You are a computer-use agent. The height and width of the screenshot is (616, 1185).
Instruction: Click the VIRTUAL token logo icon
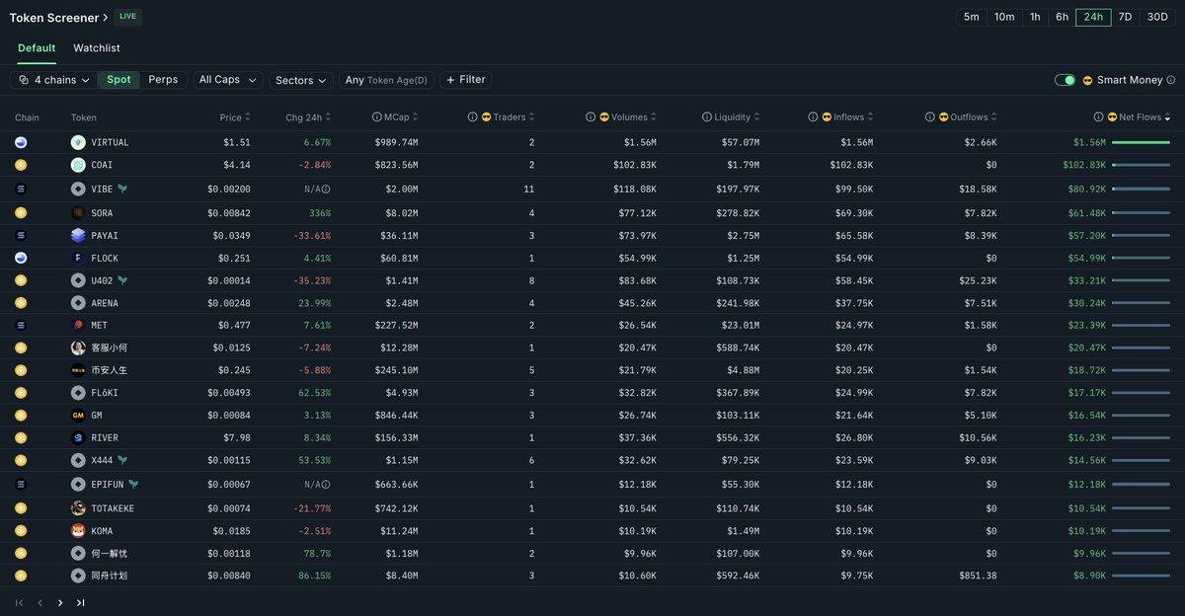point(78,142)
